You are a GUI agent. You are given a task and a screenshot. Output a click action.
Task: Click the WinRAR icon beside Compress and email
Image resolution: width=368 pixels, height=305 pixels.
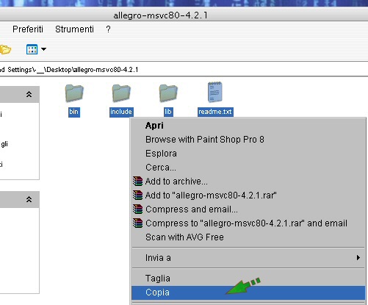[137, 209]
